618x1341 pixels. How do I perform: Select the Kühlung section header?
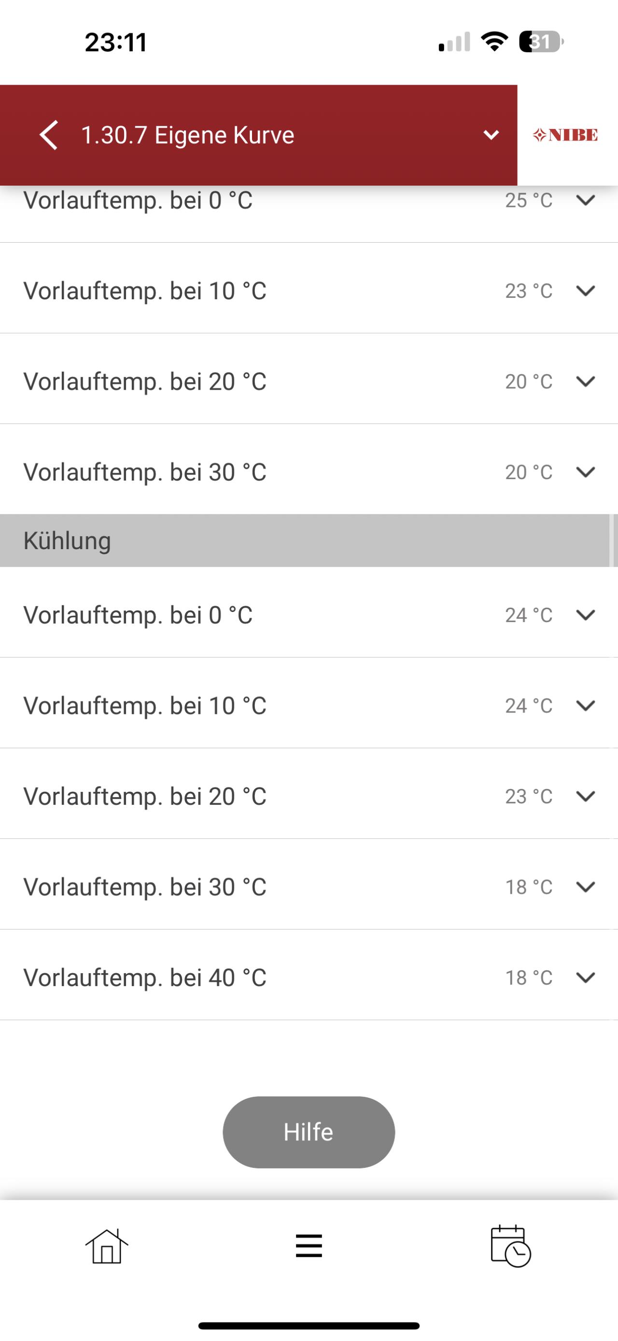click(309, 541)
